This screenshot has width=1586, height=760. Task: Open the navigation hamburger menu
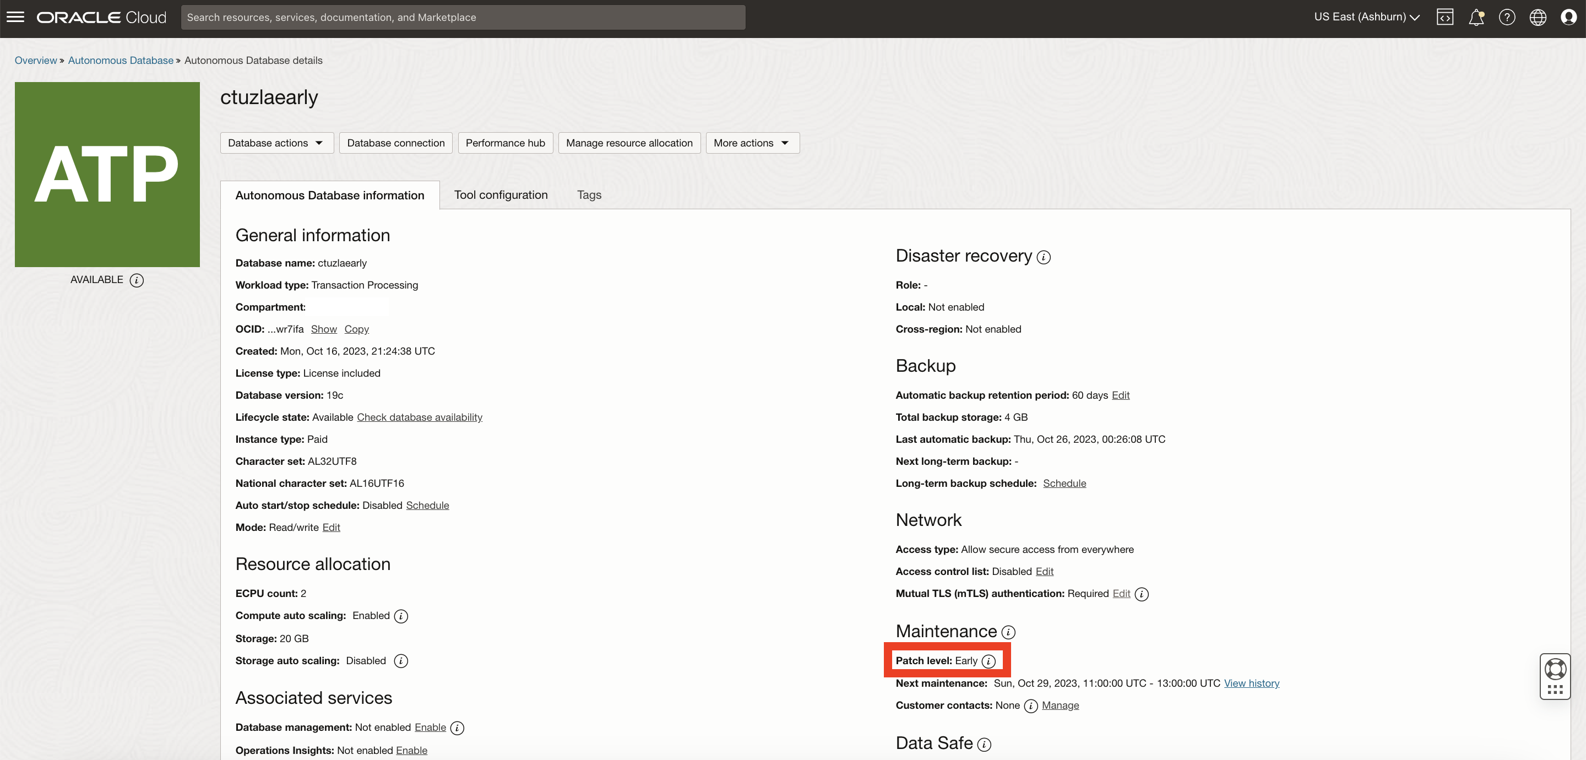[15, 17]
